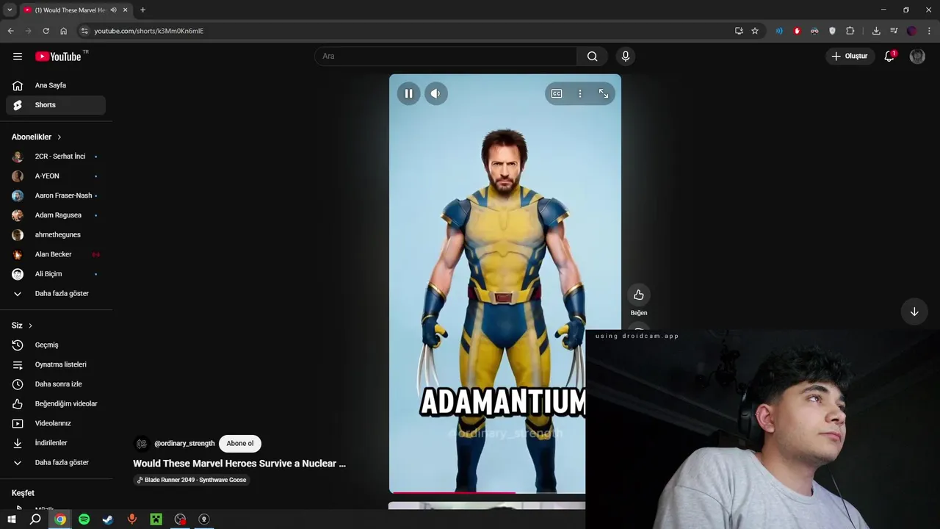Open Chrome downloads
940x529 pixels.
[876, 31]
